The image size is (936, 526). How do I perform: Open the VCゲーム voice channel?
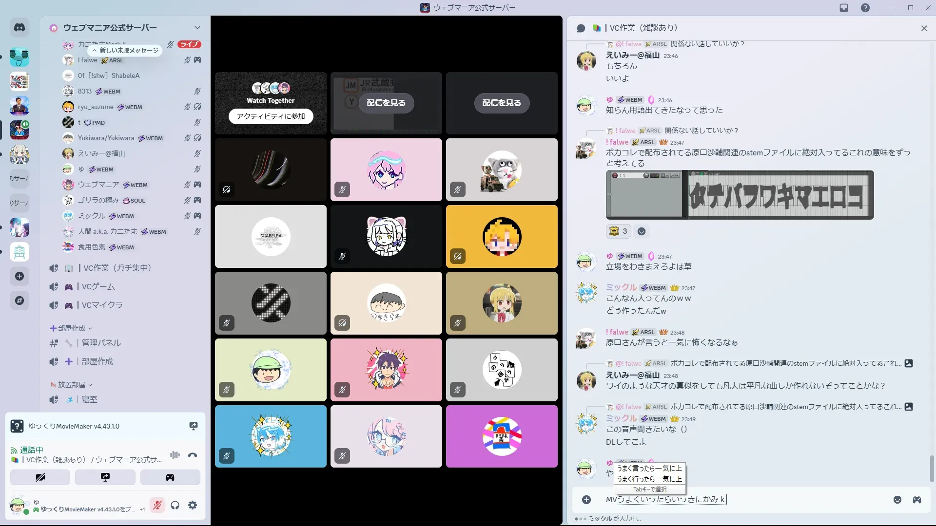point(98,286)
